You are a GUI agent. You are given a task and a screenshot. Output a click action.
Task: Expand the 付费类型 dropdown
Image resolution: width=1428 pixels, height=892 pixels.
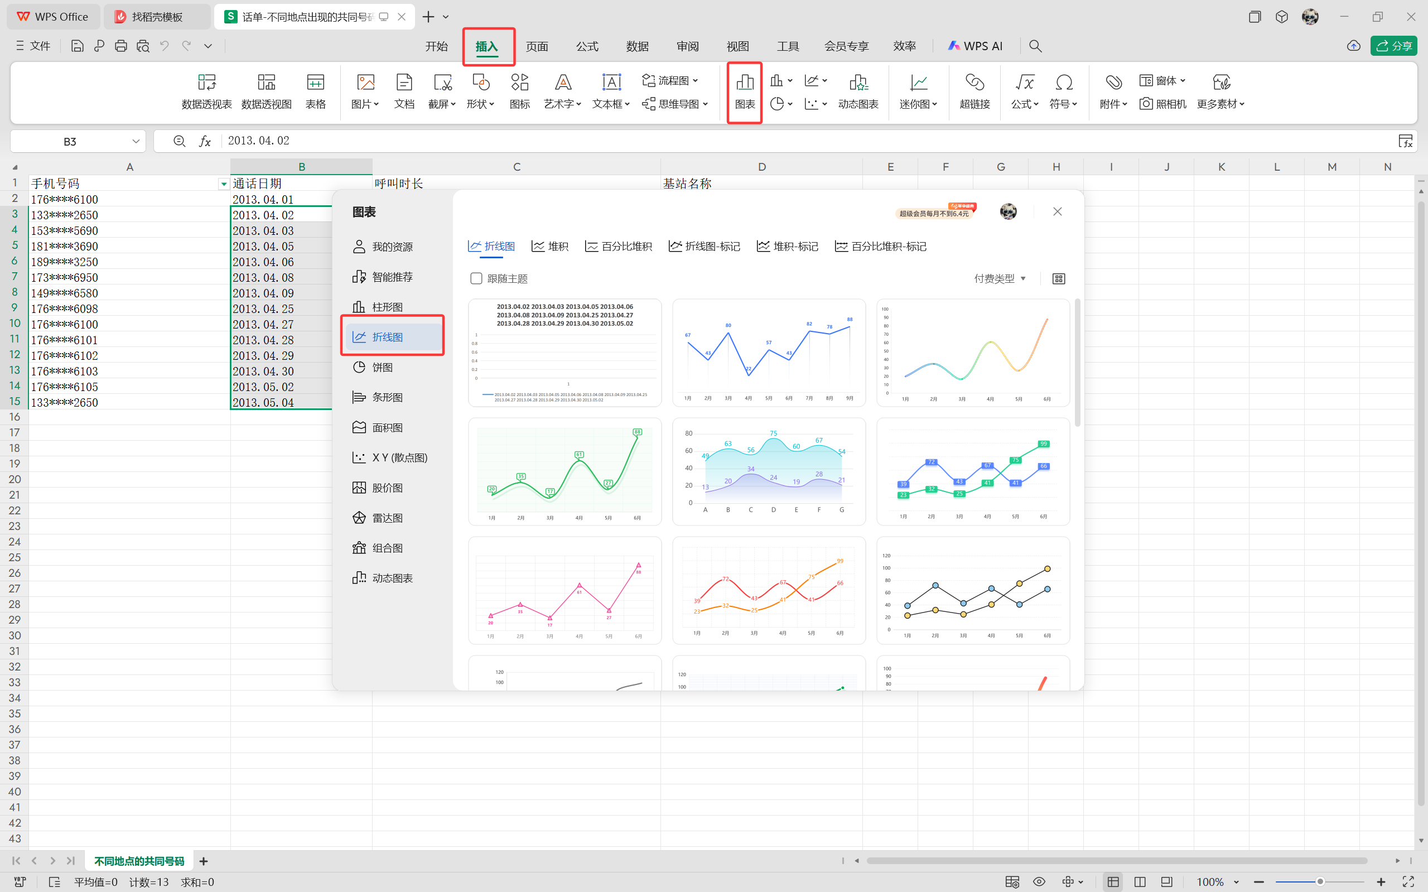pos(1000,278)
